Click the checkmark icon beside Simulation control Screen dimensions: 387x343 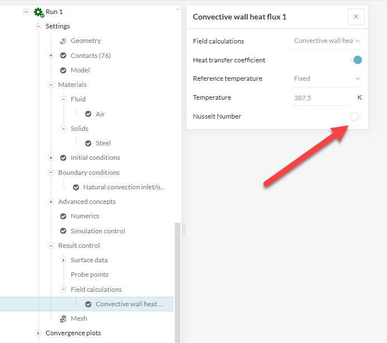[63, 231]
